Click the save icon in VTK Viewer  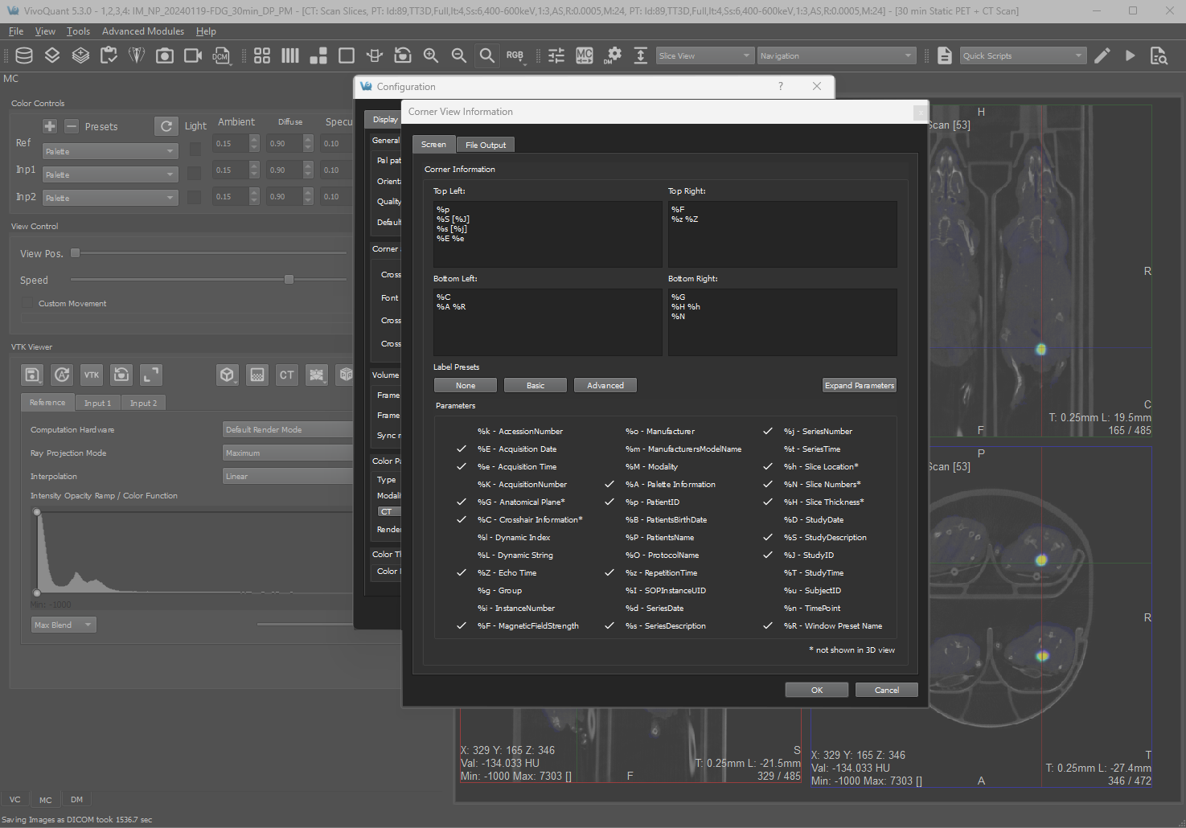pyautogui.click(x=32, y=375)
